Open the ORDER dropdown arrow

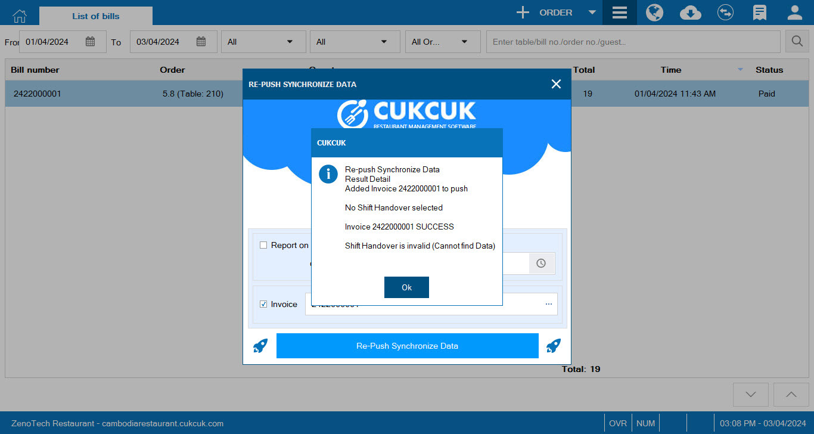coord(592,12)
